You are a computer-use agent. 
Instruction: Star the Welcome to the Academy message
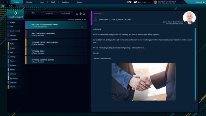click(x=95, y=20)
